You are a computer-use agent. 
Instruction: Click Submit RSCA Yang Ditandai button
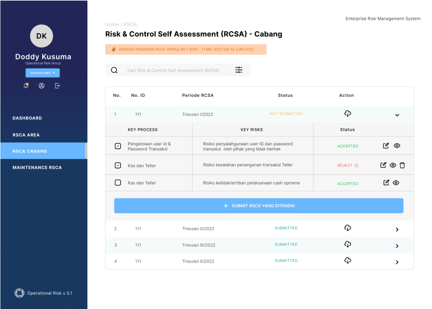259,206
